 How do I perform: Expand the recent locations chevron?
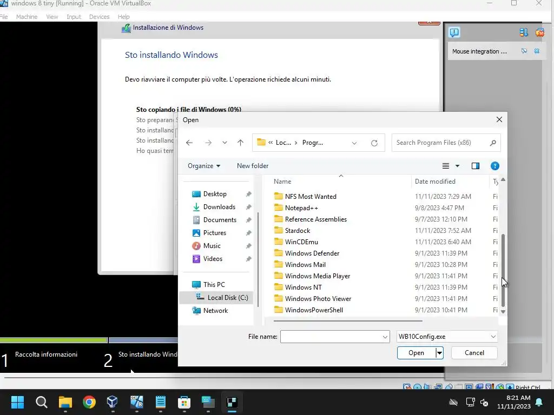(225, 143)
